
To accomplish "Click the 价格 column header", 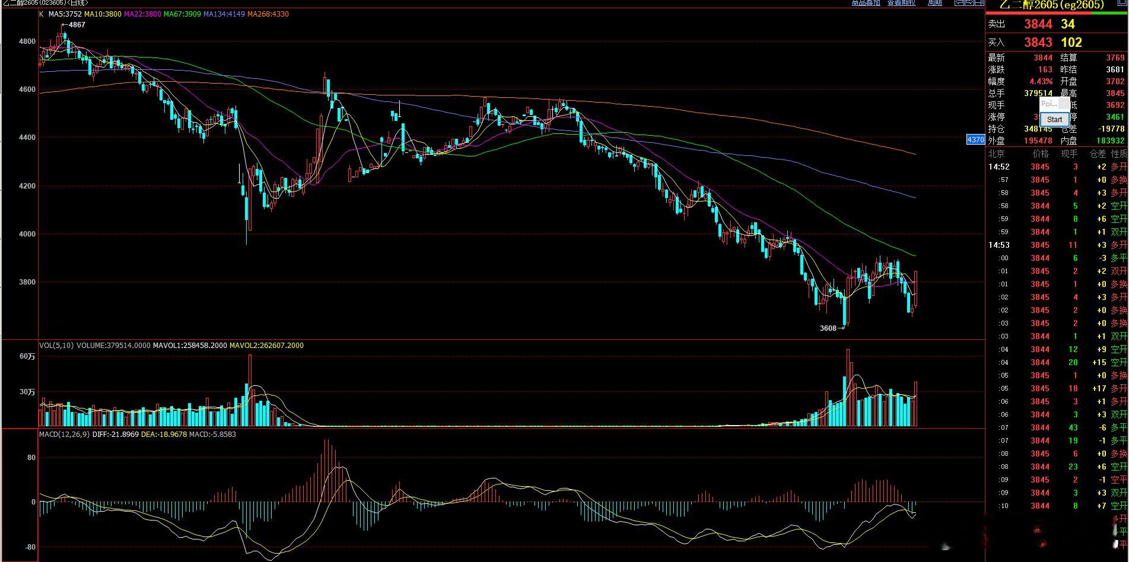I will coord(1041,154).
